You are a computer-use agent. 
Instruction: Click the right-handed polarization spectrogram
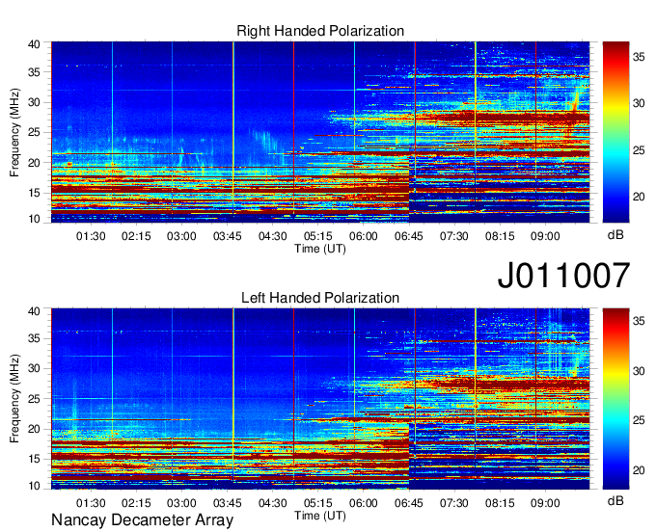tap(320, 132)
